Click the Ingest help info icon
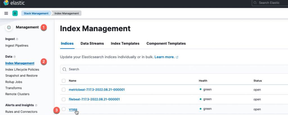Viewport: 288px width, 115px height. tap(17, 39)
